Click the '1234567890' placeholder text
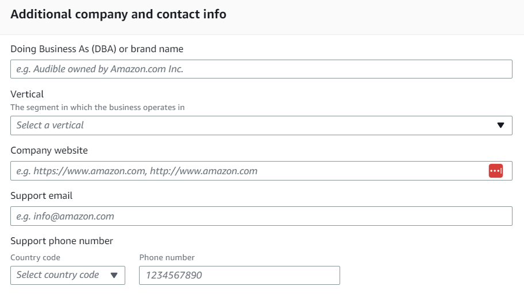This screenshot has width=524, height=302. coord(174,275)
